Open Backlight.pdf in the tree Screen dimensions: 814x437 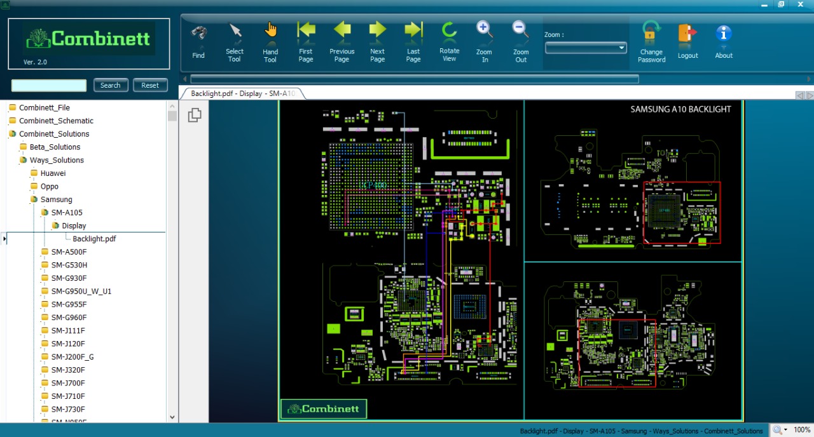click(x=94, y=239)
